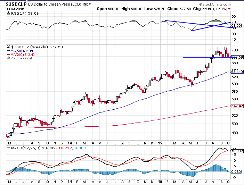Click year 14 label under the MACD panel

70,182
